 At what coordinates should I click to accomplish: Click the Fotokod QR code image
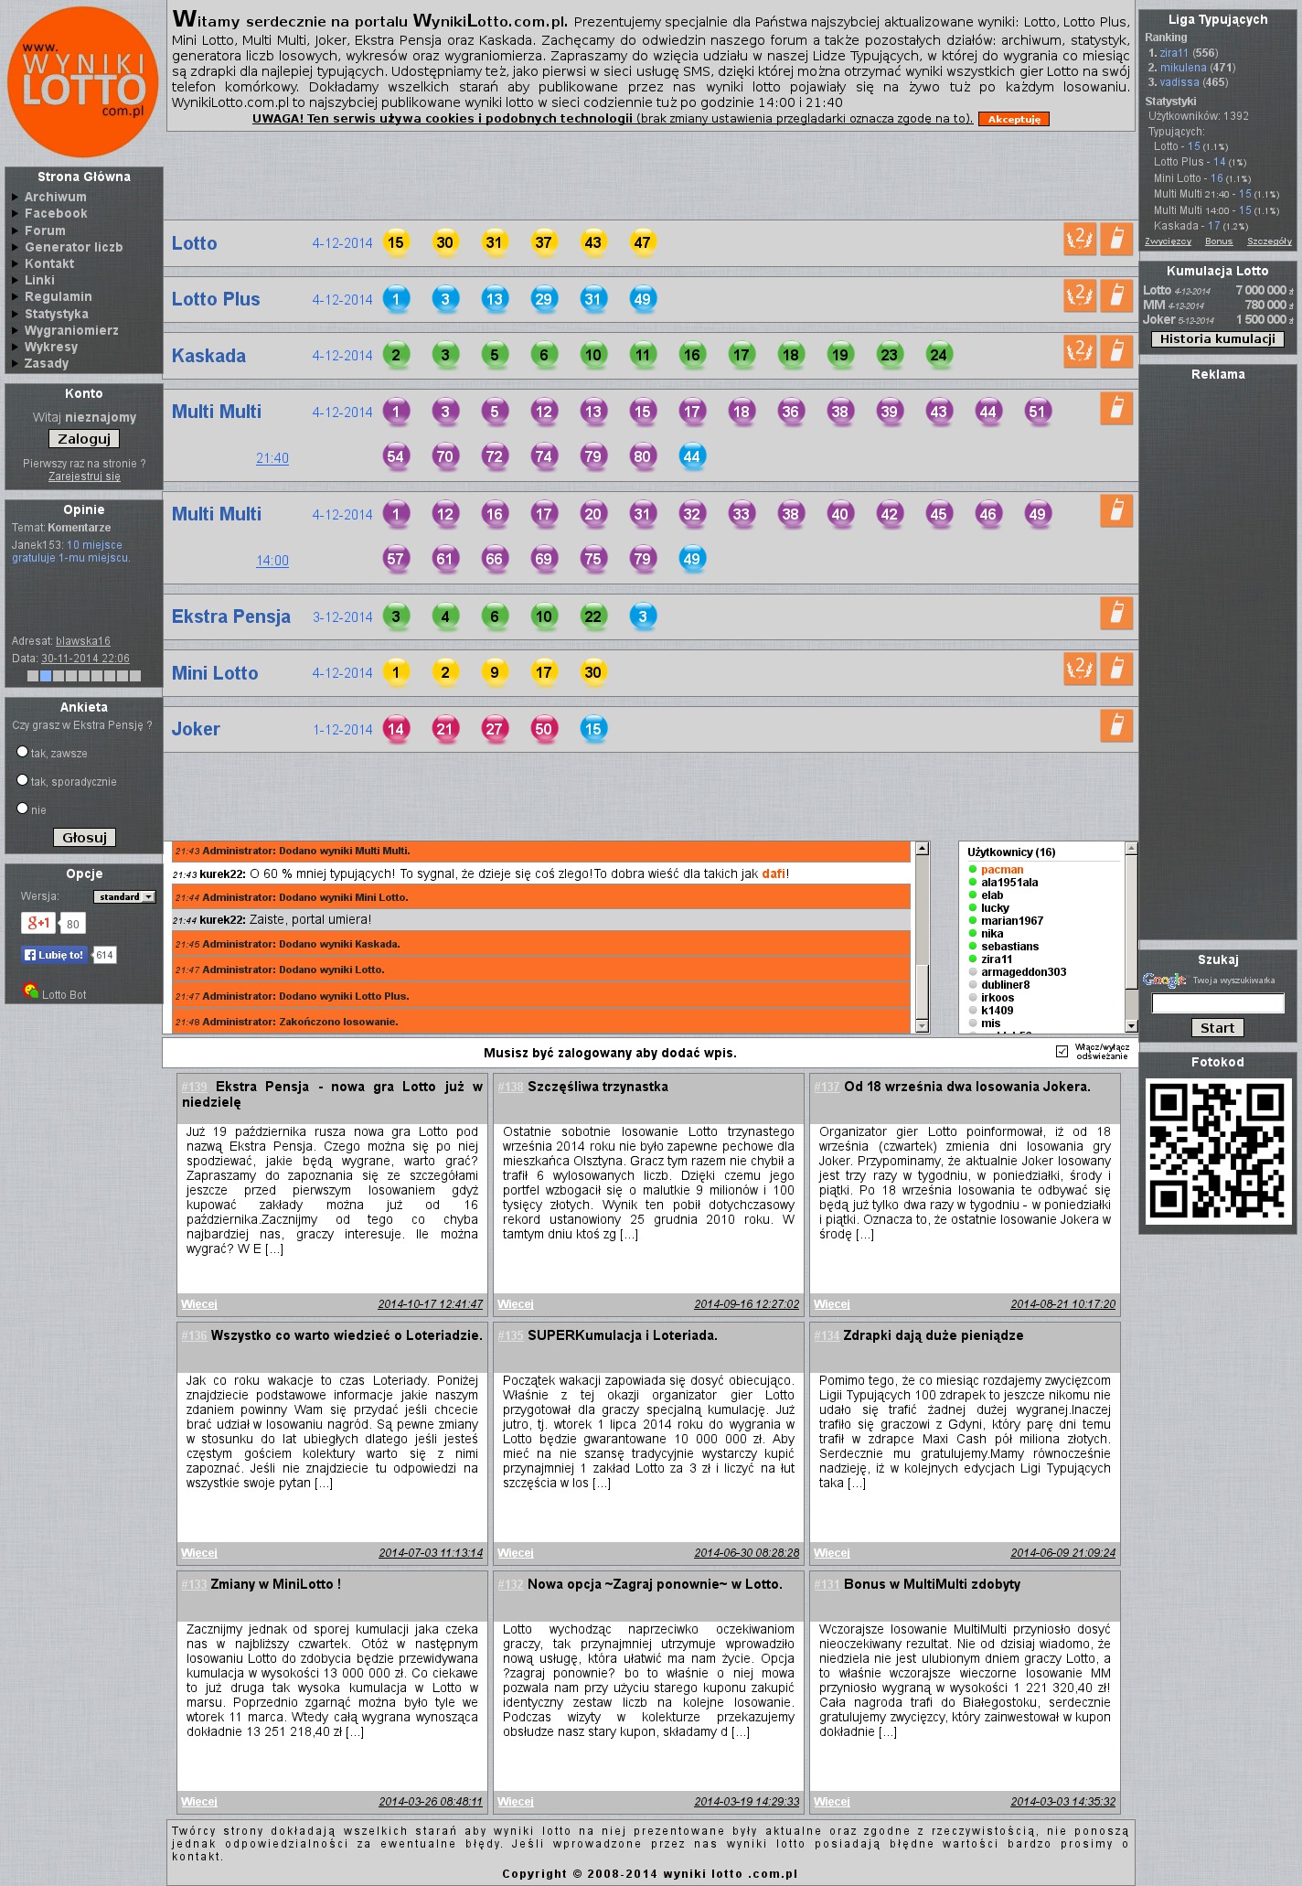coord(1218,1151)
